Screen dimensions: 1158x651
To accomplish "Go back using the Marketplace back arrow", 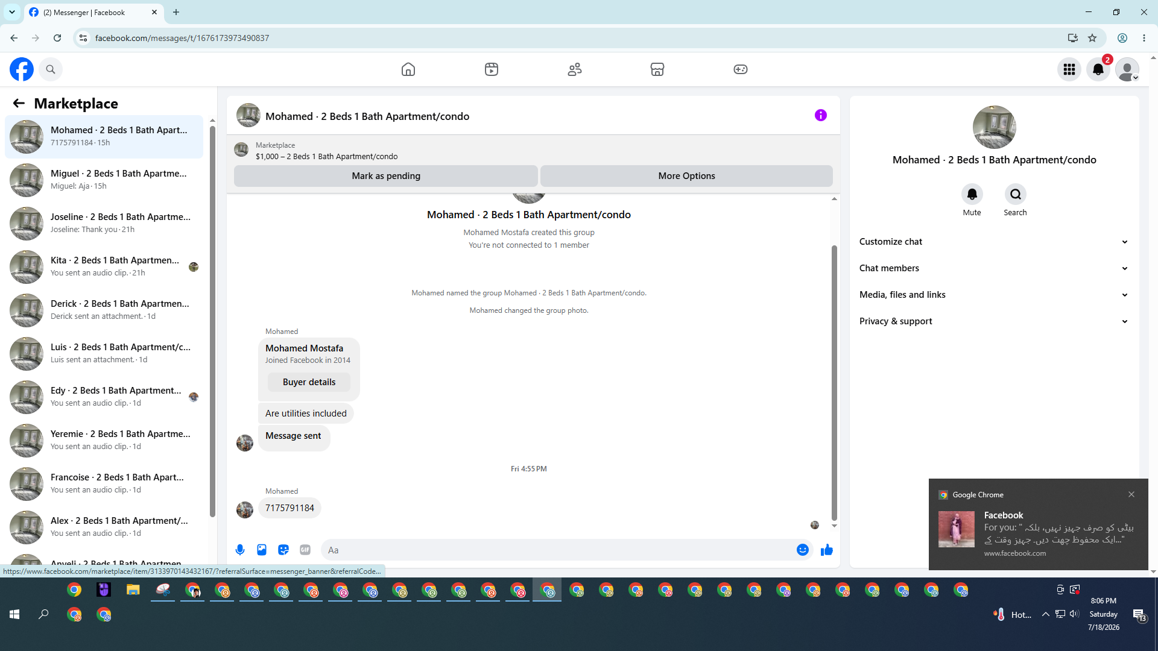I will point(19,104).
